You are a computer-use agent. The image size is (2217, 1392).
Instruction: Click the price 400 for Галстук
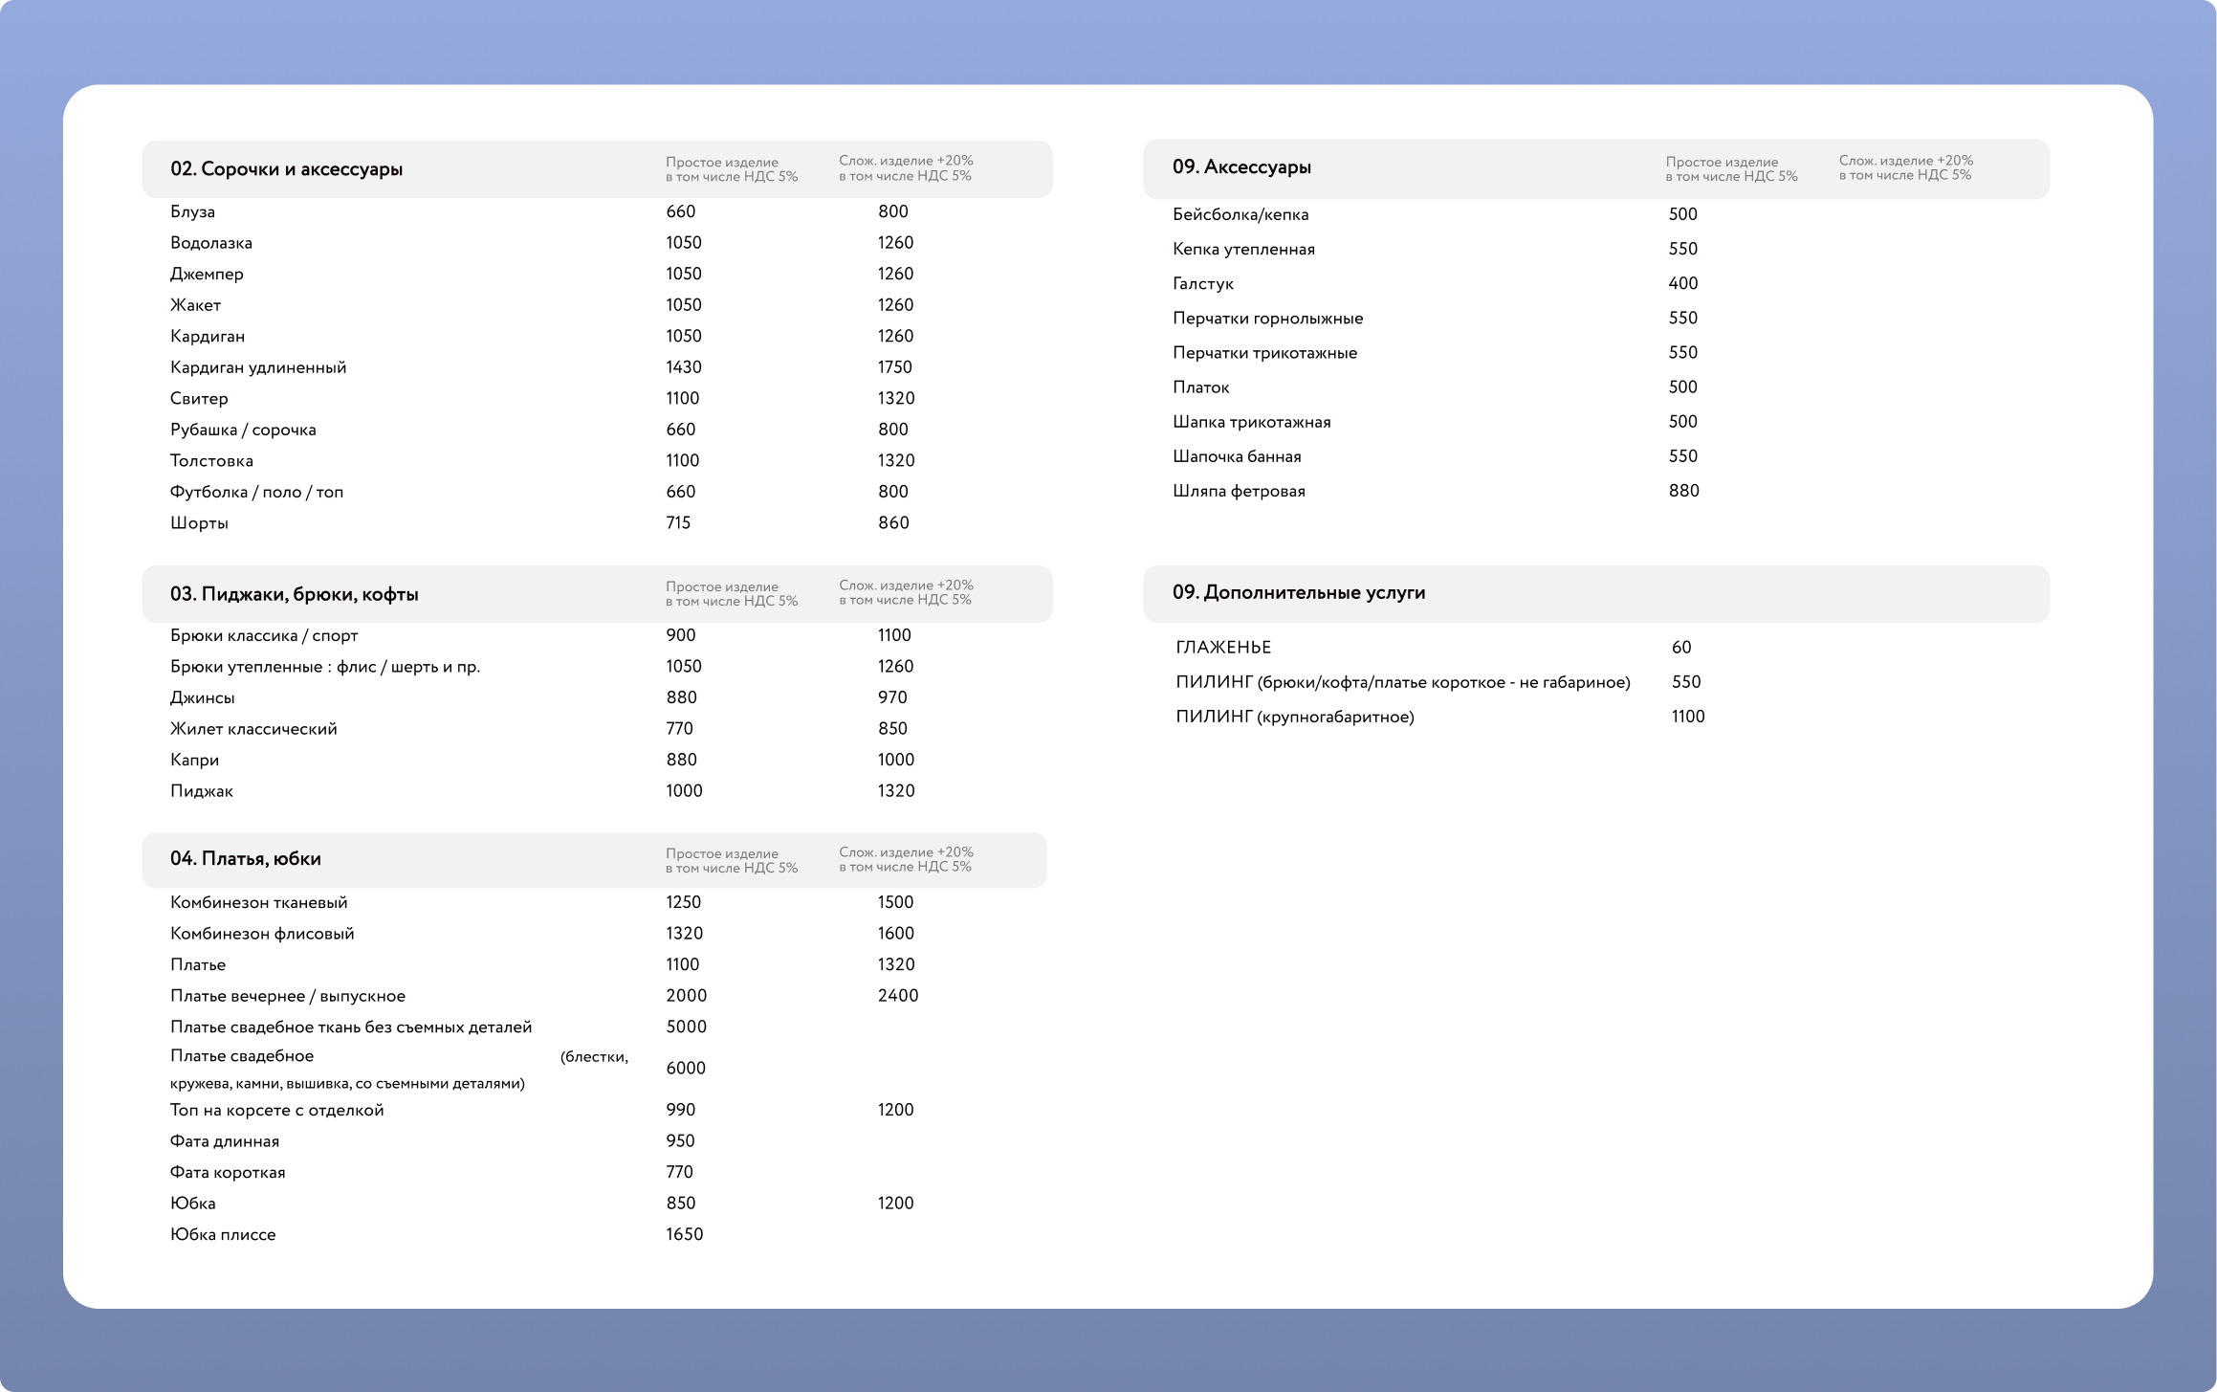1682,283
